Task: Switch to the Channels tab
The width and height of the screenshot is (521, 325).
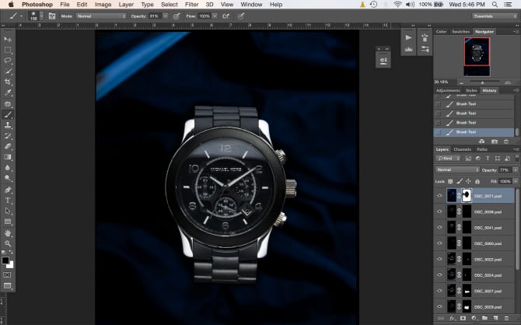Action: pos(462,149)
